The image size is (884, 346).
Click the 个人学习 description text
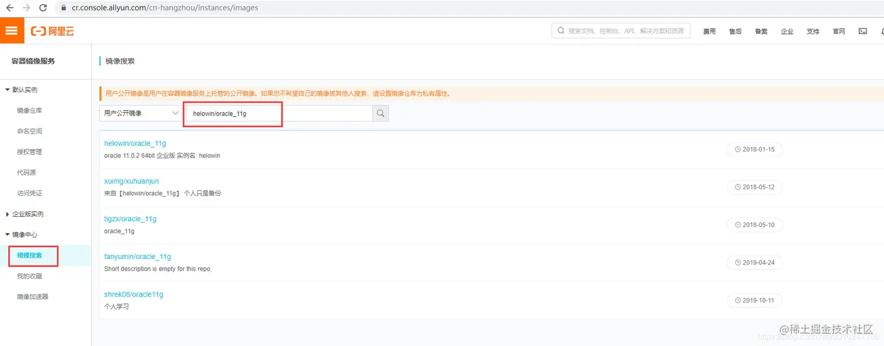click(x=116, y=306)
